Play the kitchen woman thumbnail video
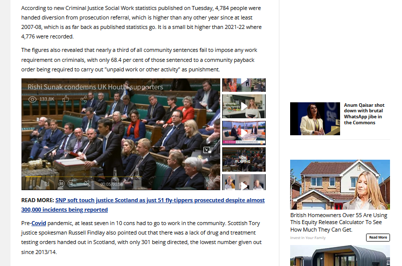402x266 pixels. click(244, 106)
